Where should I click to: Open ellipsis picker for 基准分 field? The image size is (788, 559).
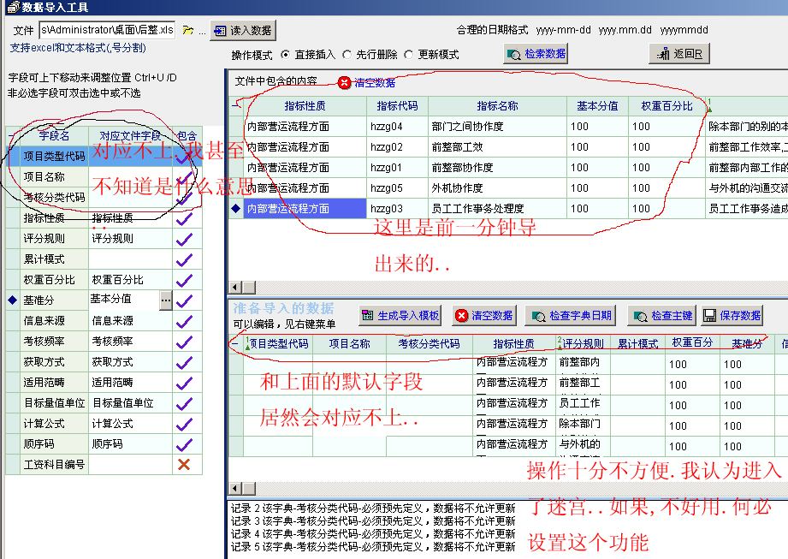(x=166, y=300)
